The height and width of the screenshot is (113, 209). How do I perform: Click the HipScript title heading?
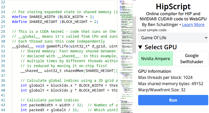[173, 6]
